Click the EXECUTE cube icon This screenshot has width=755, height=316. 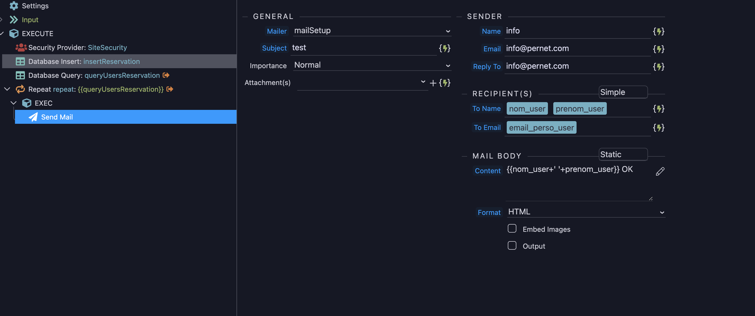point(14,33)
